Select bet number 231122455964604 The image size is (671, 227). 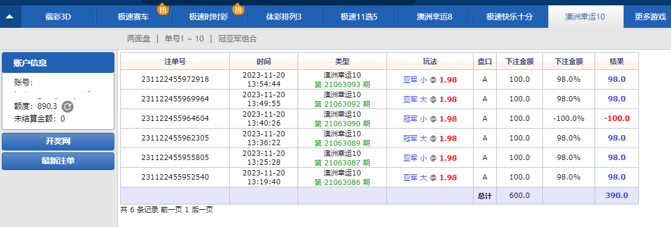[x=175, y=119]
